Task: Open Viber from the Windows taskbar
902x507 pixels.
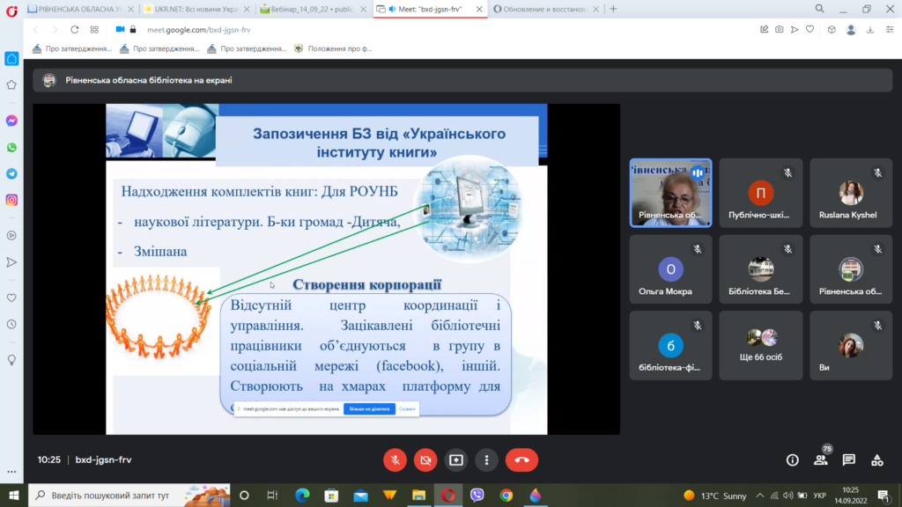Action: (x=477, y=495)
